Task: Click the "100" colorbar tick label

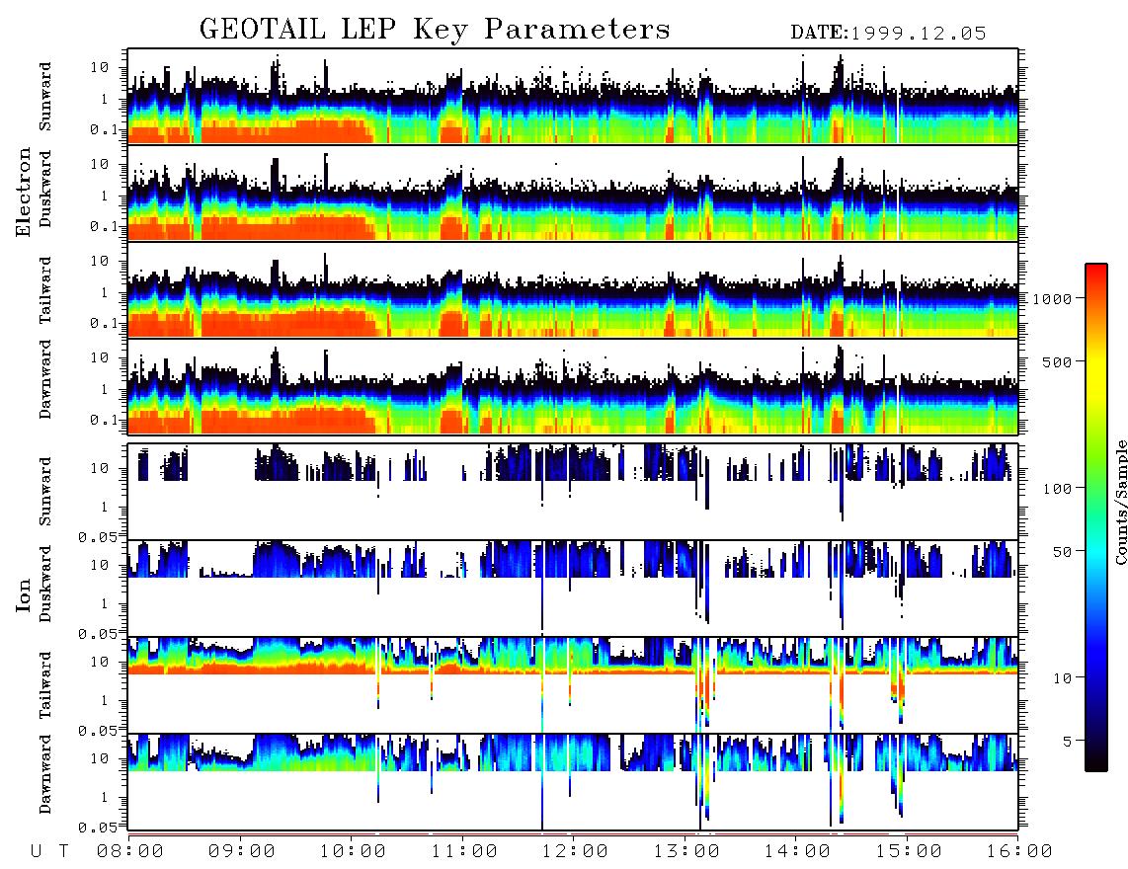Action: 1058,489
